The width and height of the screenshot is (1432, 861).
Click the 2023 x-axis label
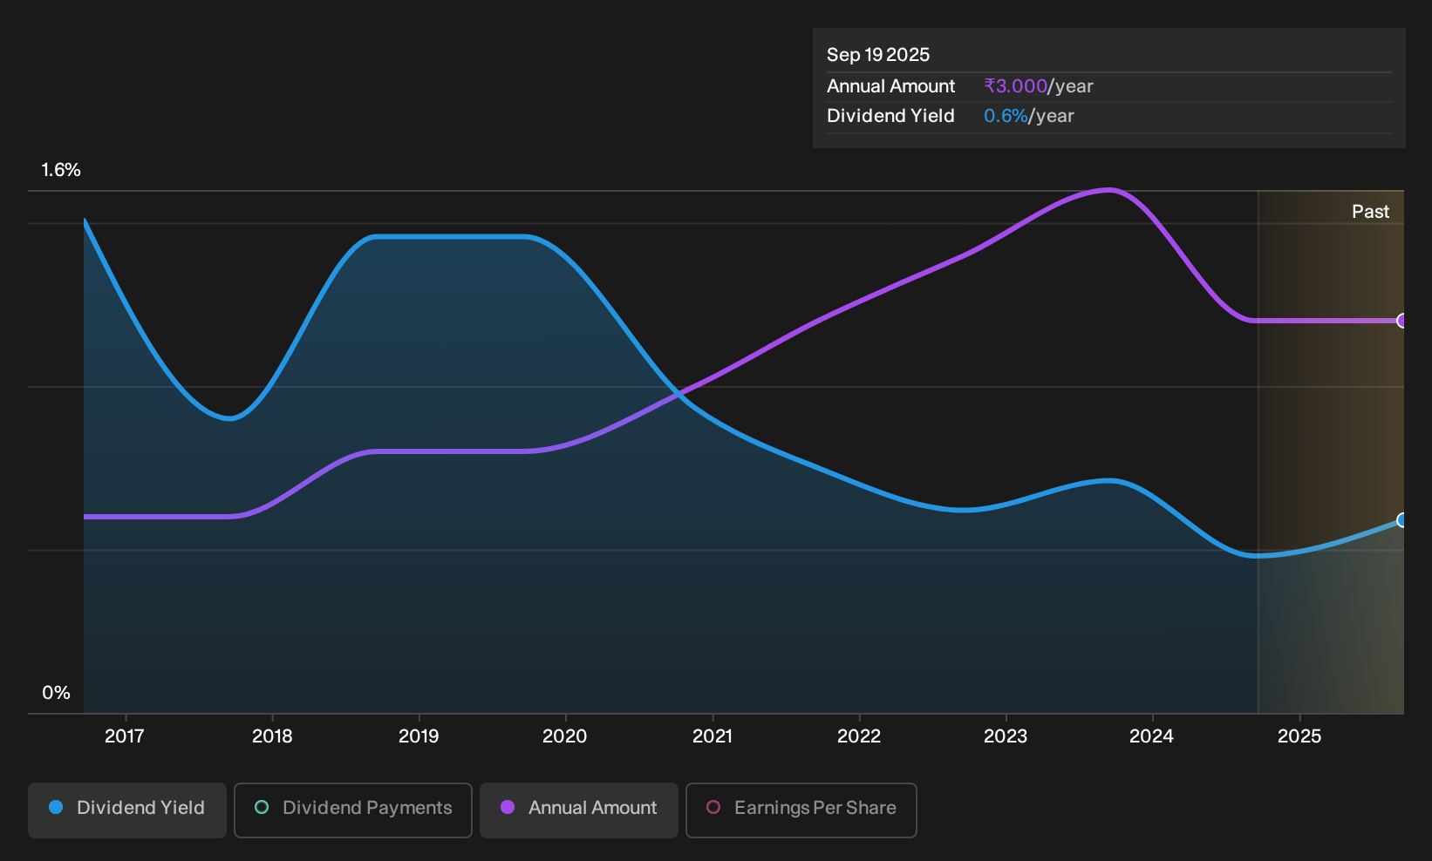tap(1006, 736)
